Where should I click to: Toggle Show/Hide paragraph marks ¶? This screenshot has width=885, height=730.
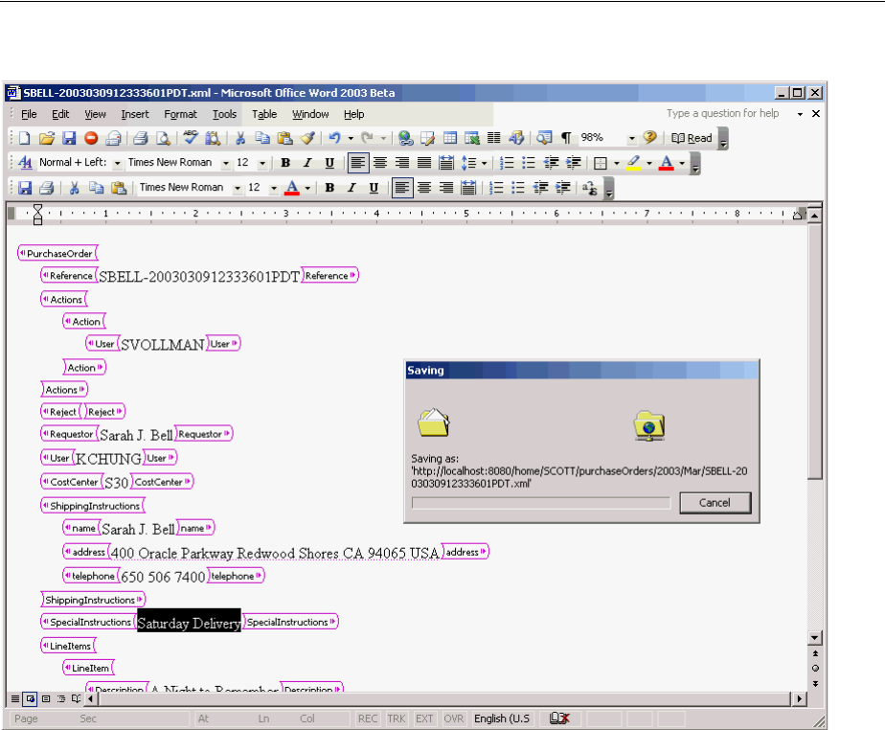pyautogui.click(x=566, y=138)
